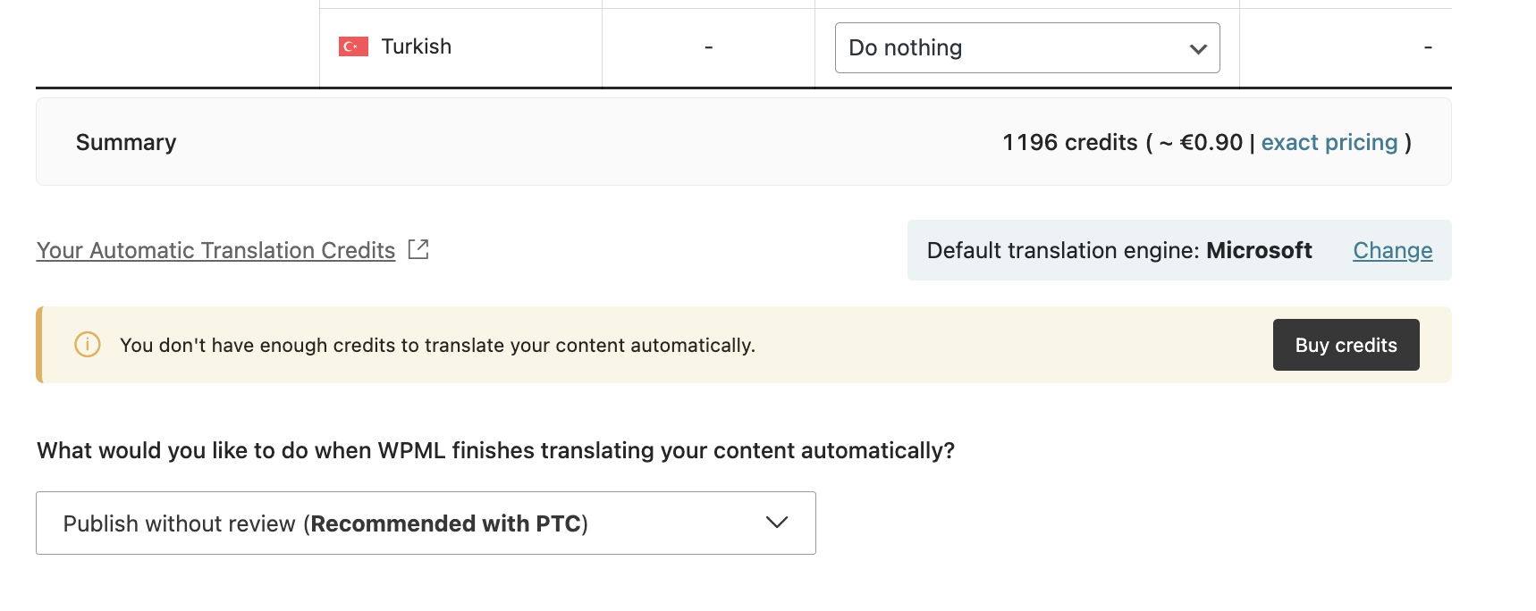
Task: Click the dash in the last Turkish column
Action: click(x=1427, y=47)
